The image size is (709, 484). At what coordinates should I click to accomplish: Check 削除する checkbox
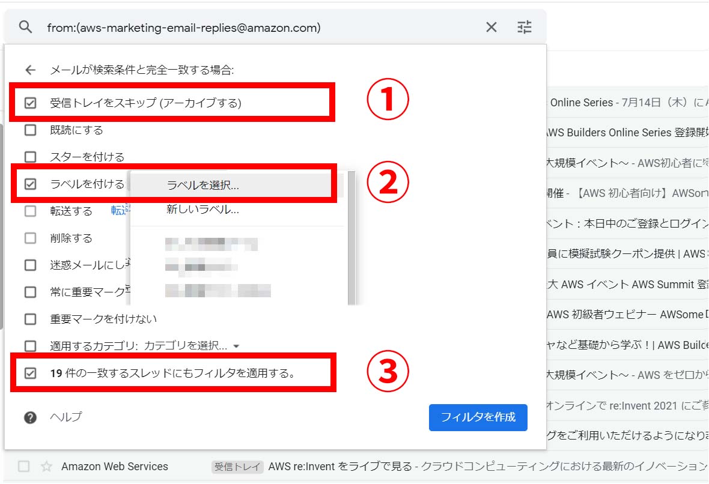30,238
